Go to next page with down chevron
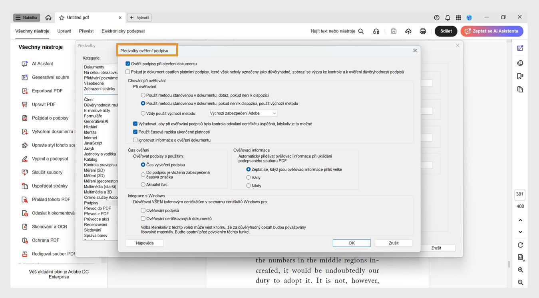Viewport: 539px width, 298px height. (520, 232)
